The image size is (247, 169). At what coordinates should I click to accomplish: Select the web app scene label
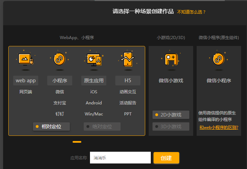coord(26,81)
